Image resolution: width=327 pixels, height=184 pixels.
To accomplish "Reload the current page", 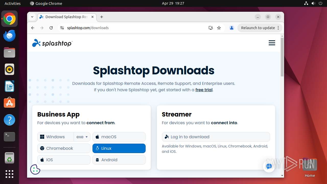I will pyautogui.click(x=51, y=28).
